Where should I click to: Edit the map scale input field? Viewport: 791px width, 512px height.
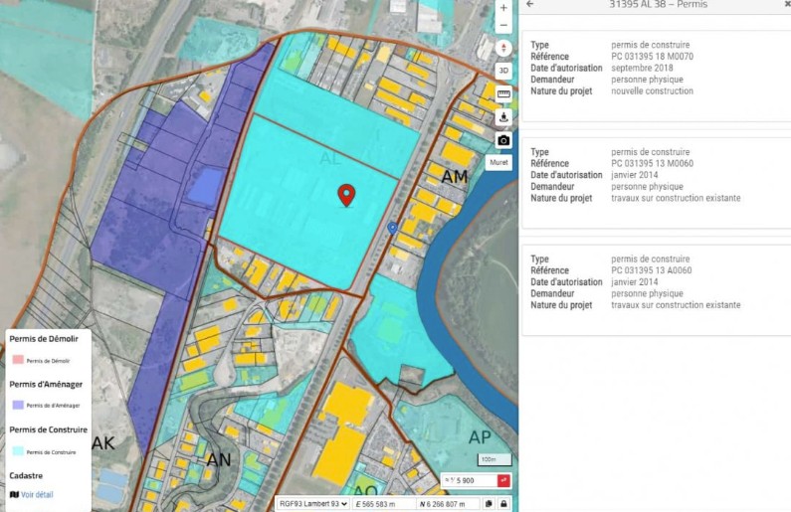click(468, 481)
